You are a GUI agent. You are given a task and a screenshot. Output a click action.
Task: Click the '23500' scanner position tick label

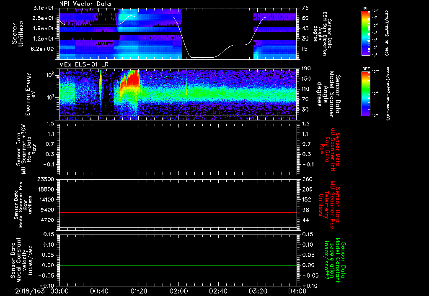(46, 179)
